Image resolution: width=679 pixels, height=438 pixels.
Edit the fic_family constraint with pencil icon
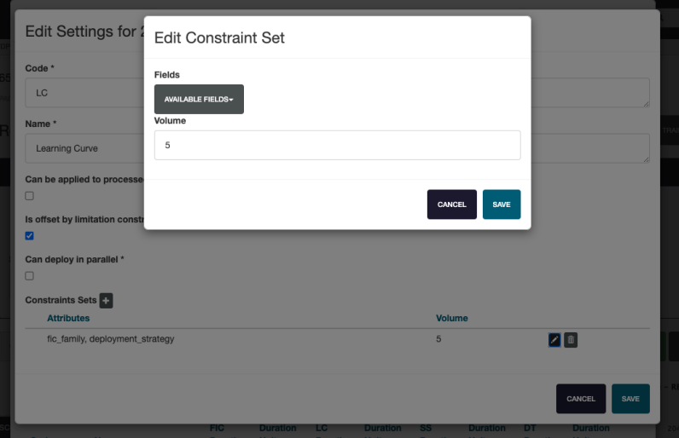pos(554,340)
